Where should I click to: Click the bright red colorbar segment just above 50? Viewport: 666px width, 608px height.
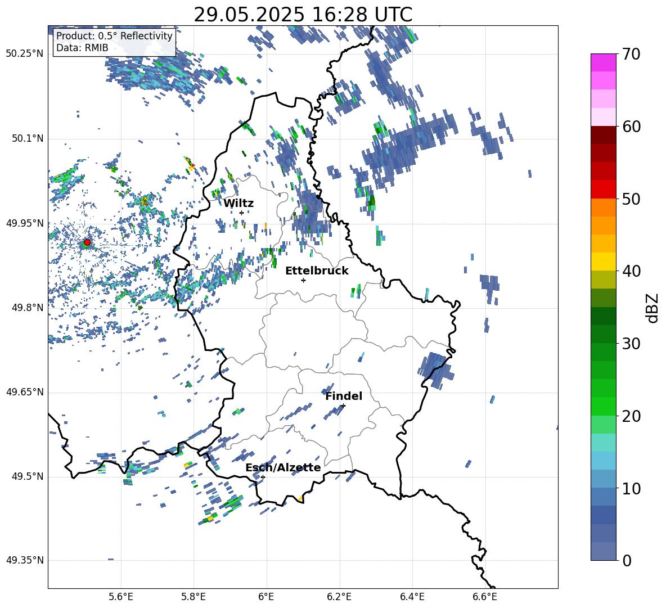click(603, 190)
